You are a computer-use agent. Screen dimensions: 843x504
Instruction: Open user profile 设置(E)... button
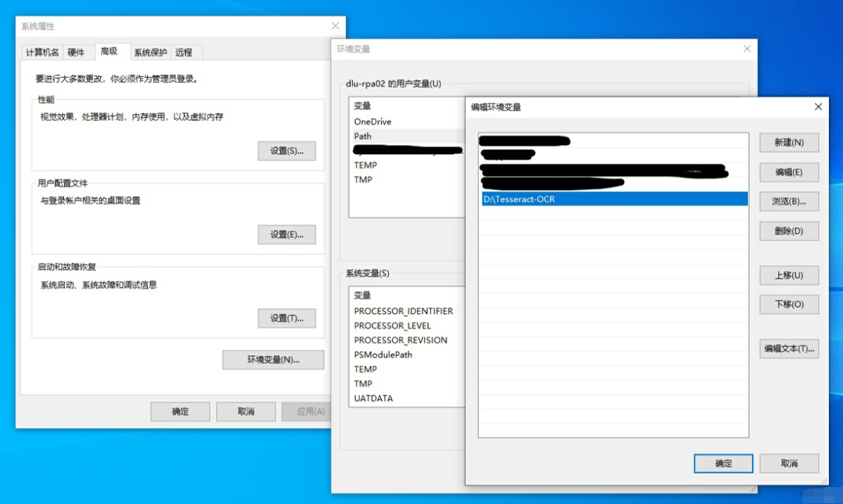coord(287,235)
